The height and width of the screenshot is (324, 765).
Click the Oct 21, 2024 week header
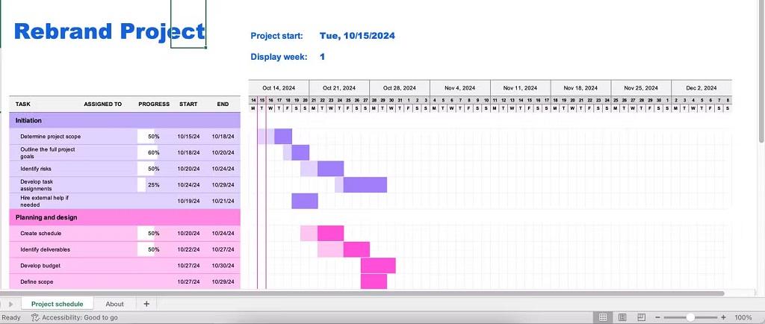pos(339,88)
